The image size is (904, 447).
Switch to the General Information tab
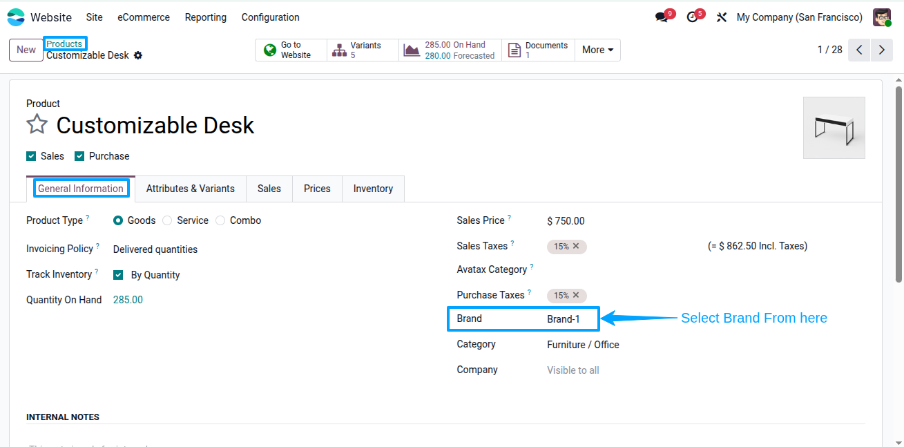coord(81,189)
